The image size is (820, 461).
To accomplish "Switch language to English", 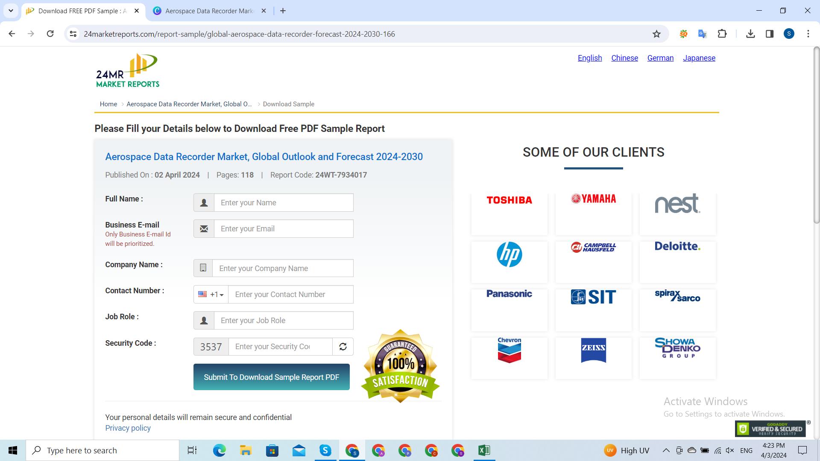I will pyautogui.click(x=590, y=58).
